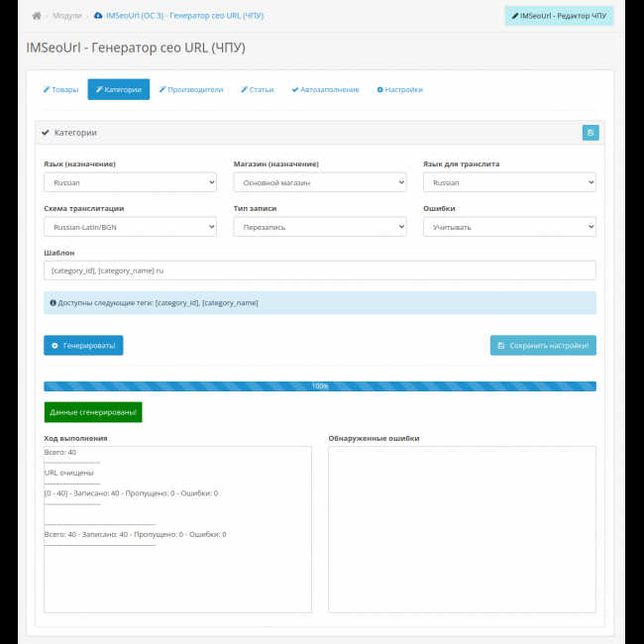Expand the Язык (назначение) dropdown
Screen dimensions: 644x644
coord(130,182)
